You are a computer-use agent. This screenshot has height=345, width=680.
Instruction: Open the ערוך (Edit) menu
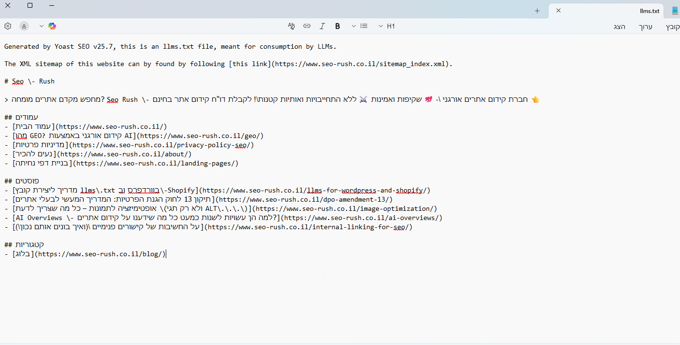[646, 27]
